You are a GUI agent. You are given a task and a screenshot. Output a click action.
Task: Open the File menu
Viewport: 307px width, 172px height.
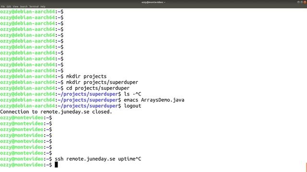[x=3, y=6]
